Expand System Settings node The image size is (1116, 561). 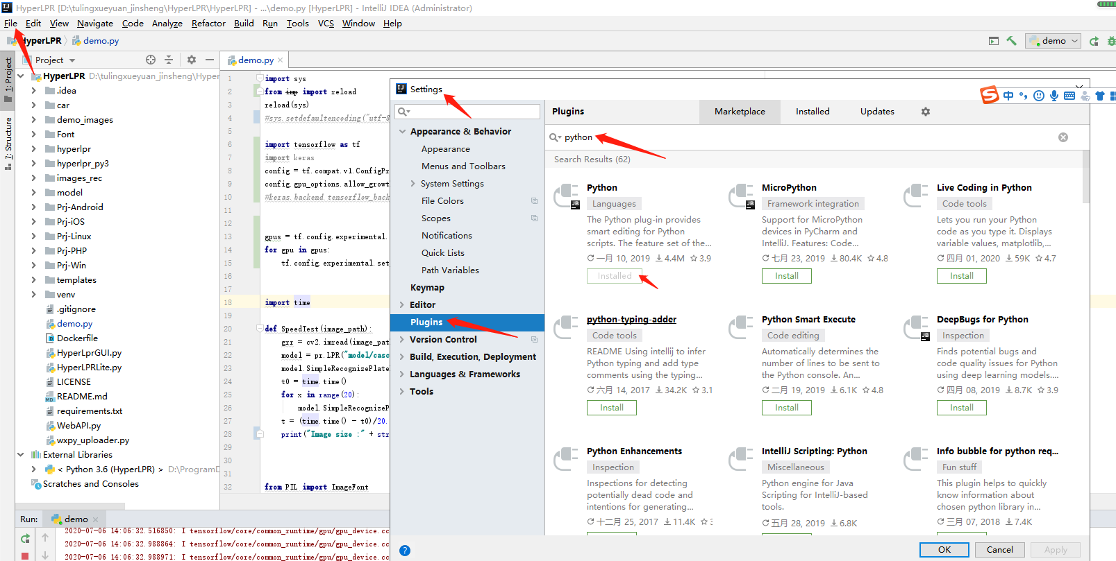pyautogui.click(x=413, y=184)
